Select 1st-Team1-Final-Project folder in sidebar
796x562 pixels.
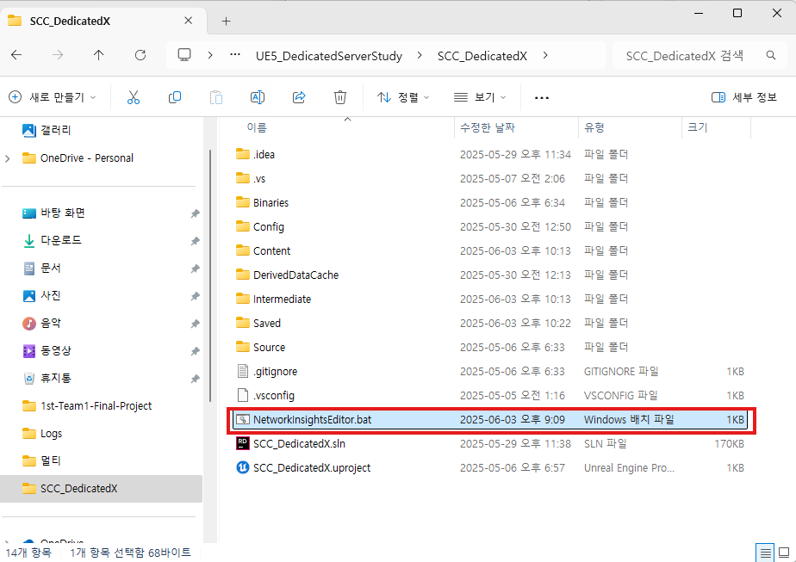pyautogui.click(x=102, y=405)
